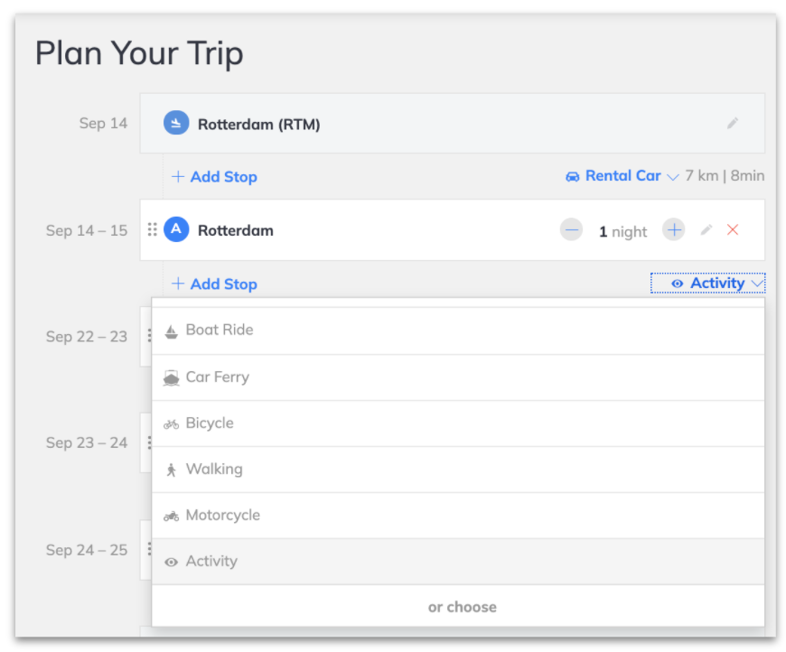Click the chevron beside Rental Car
The image size is (786, 652).
tap(673, 177)
